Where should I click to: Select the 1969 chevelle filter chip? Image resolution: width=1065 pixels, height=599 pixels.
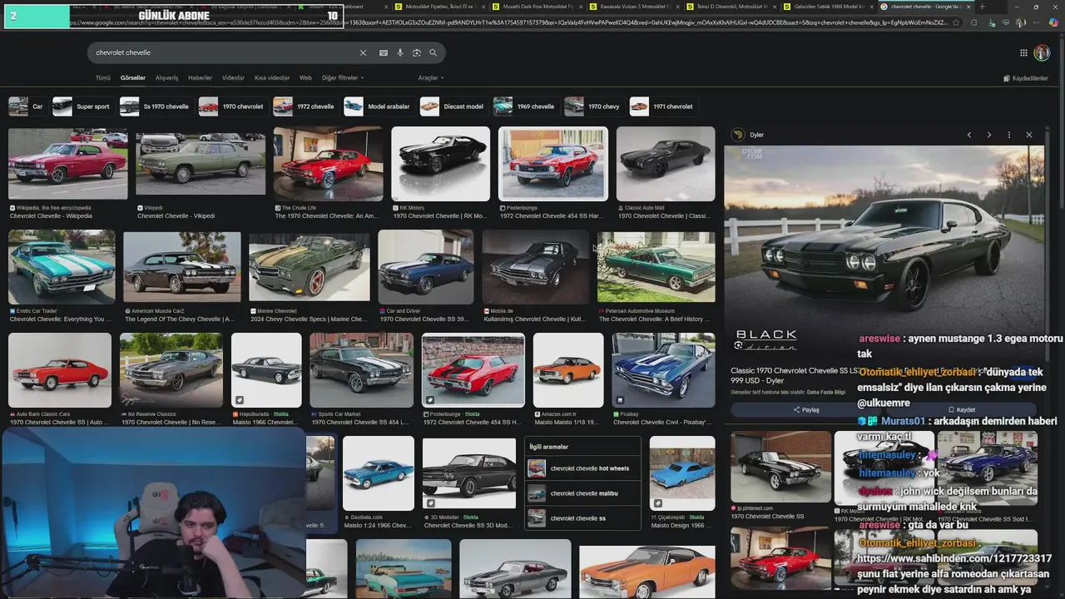[524, 106]
